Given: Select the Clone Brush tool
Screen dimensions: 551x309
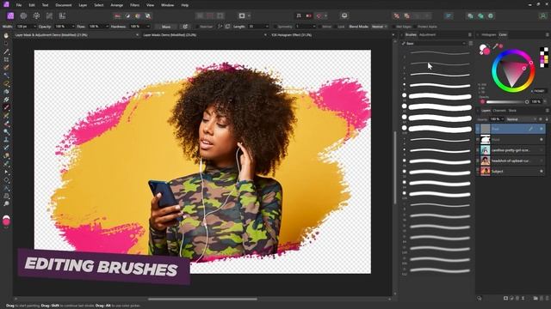Looking at the screenshot, I should [6, 139].
